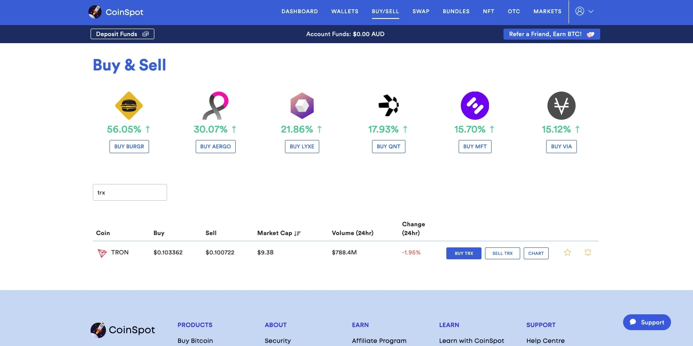Sort by the Market Cap column header
Viewport: 693px width, 346px height.
(275, 233)
